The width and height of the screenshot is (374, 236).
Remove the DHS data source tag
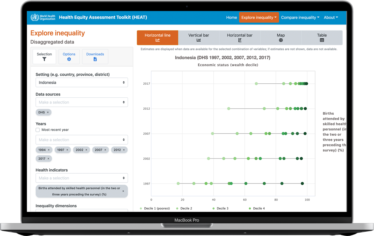click(48, 112)
